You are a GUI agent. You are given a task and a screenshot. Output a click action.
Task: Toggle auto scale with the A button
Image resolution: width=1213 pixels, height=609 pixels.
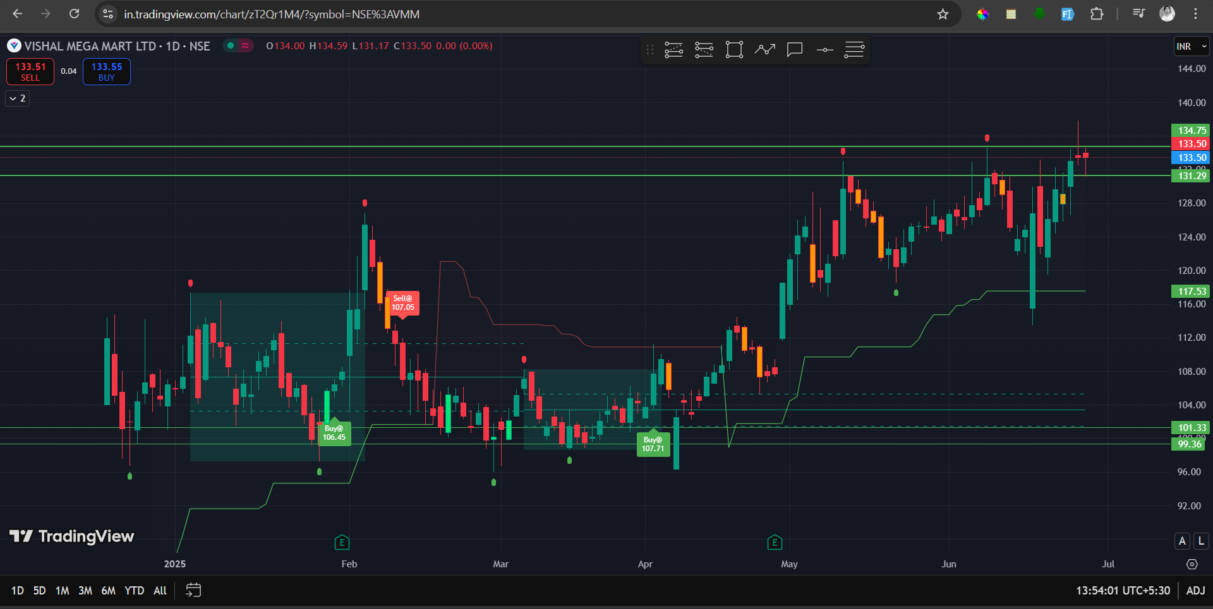(1182, 541)
